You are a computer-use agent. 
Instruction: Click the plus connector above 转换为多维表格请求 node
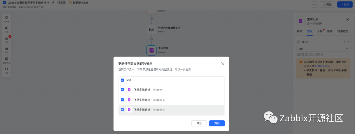(152, 18)
